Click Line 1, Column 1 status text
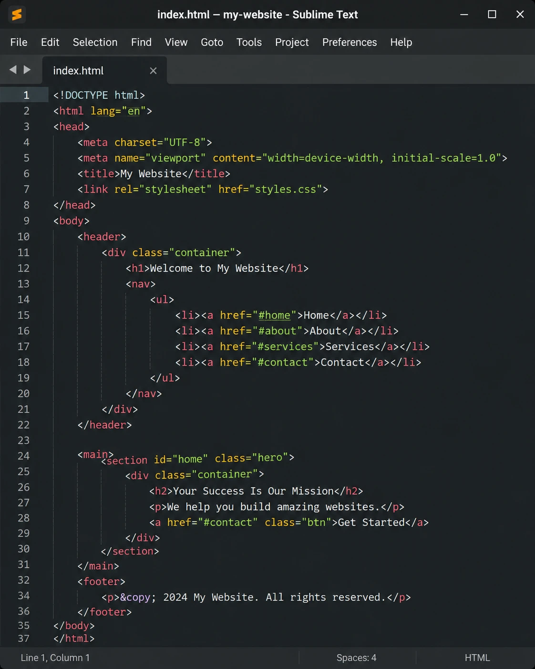 (55, 658)
